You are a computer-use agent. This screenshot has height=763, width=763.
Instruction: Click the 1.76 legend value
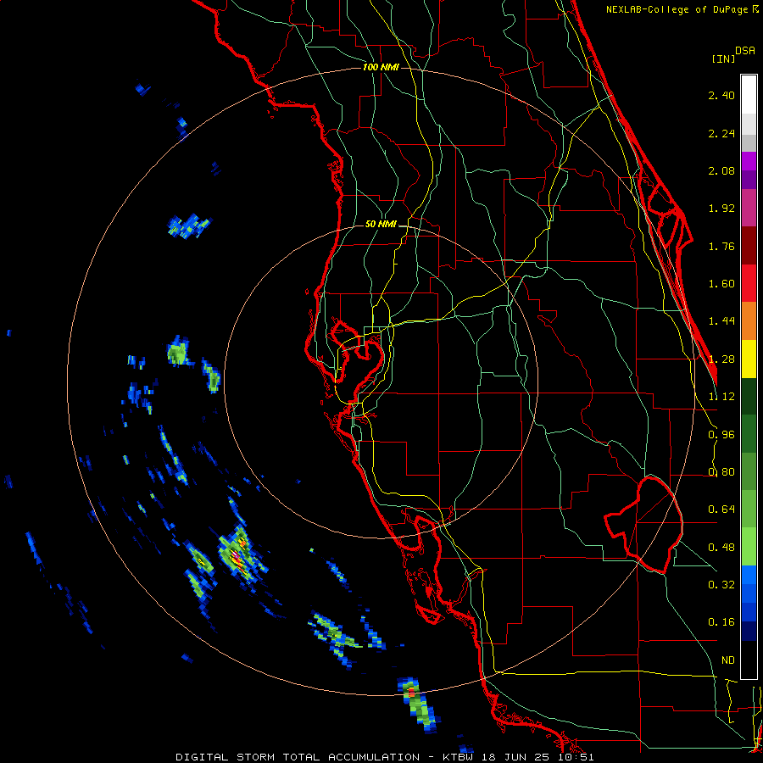(721, 246)
